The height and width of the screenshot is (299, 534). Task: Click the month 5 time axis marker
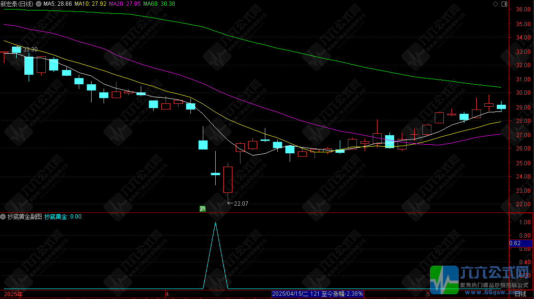(429, 294)
